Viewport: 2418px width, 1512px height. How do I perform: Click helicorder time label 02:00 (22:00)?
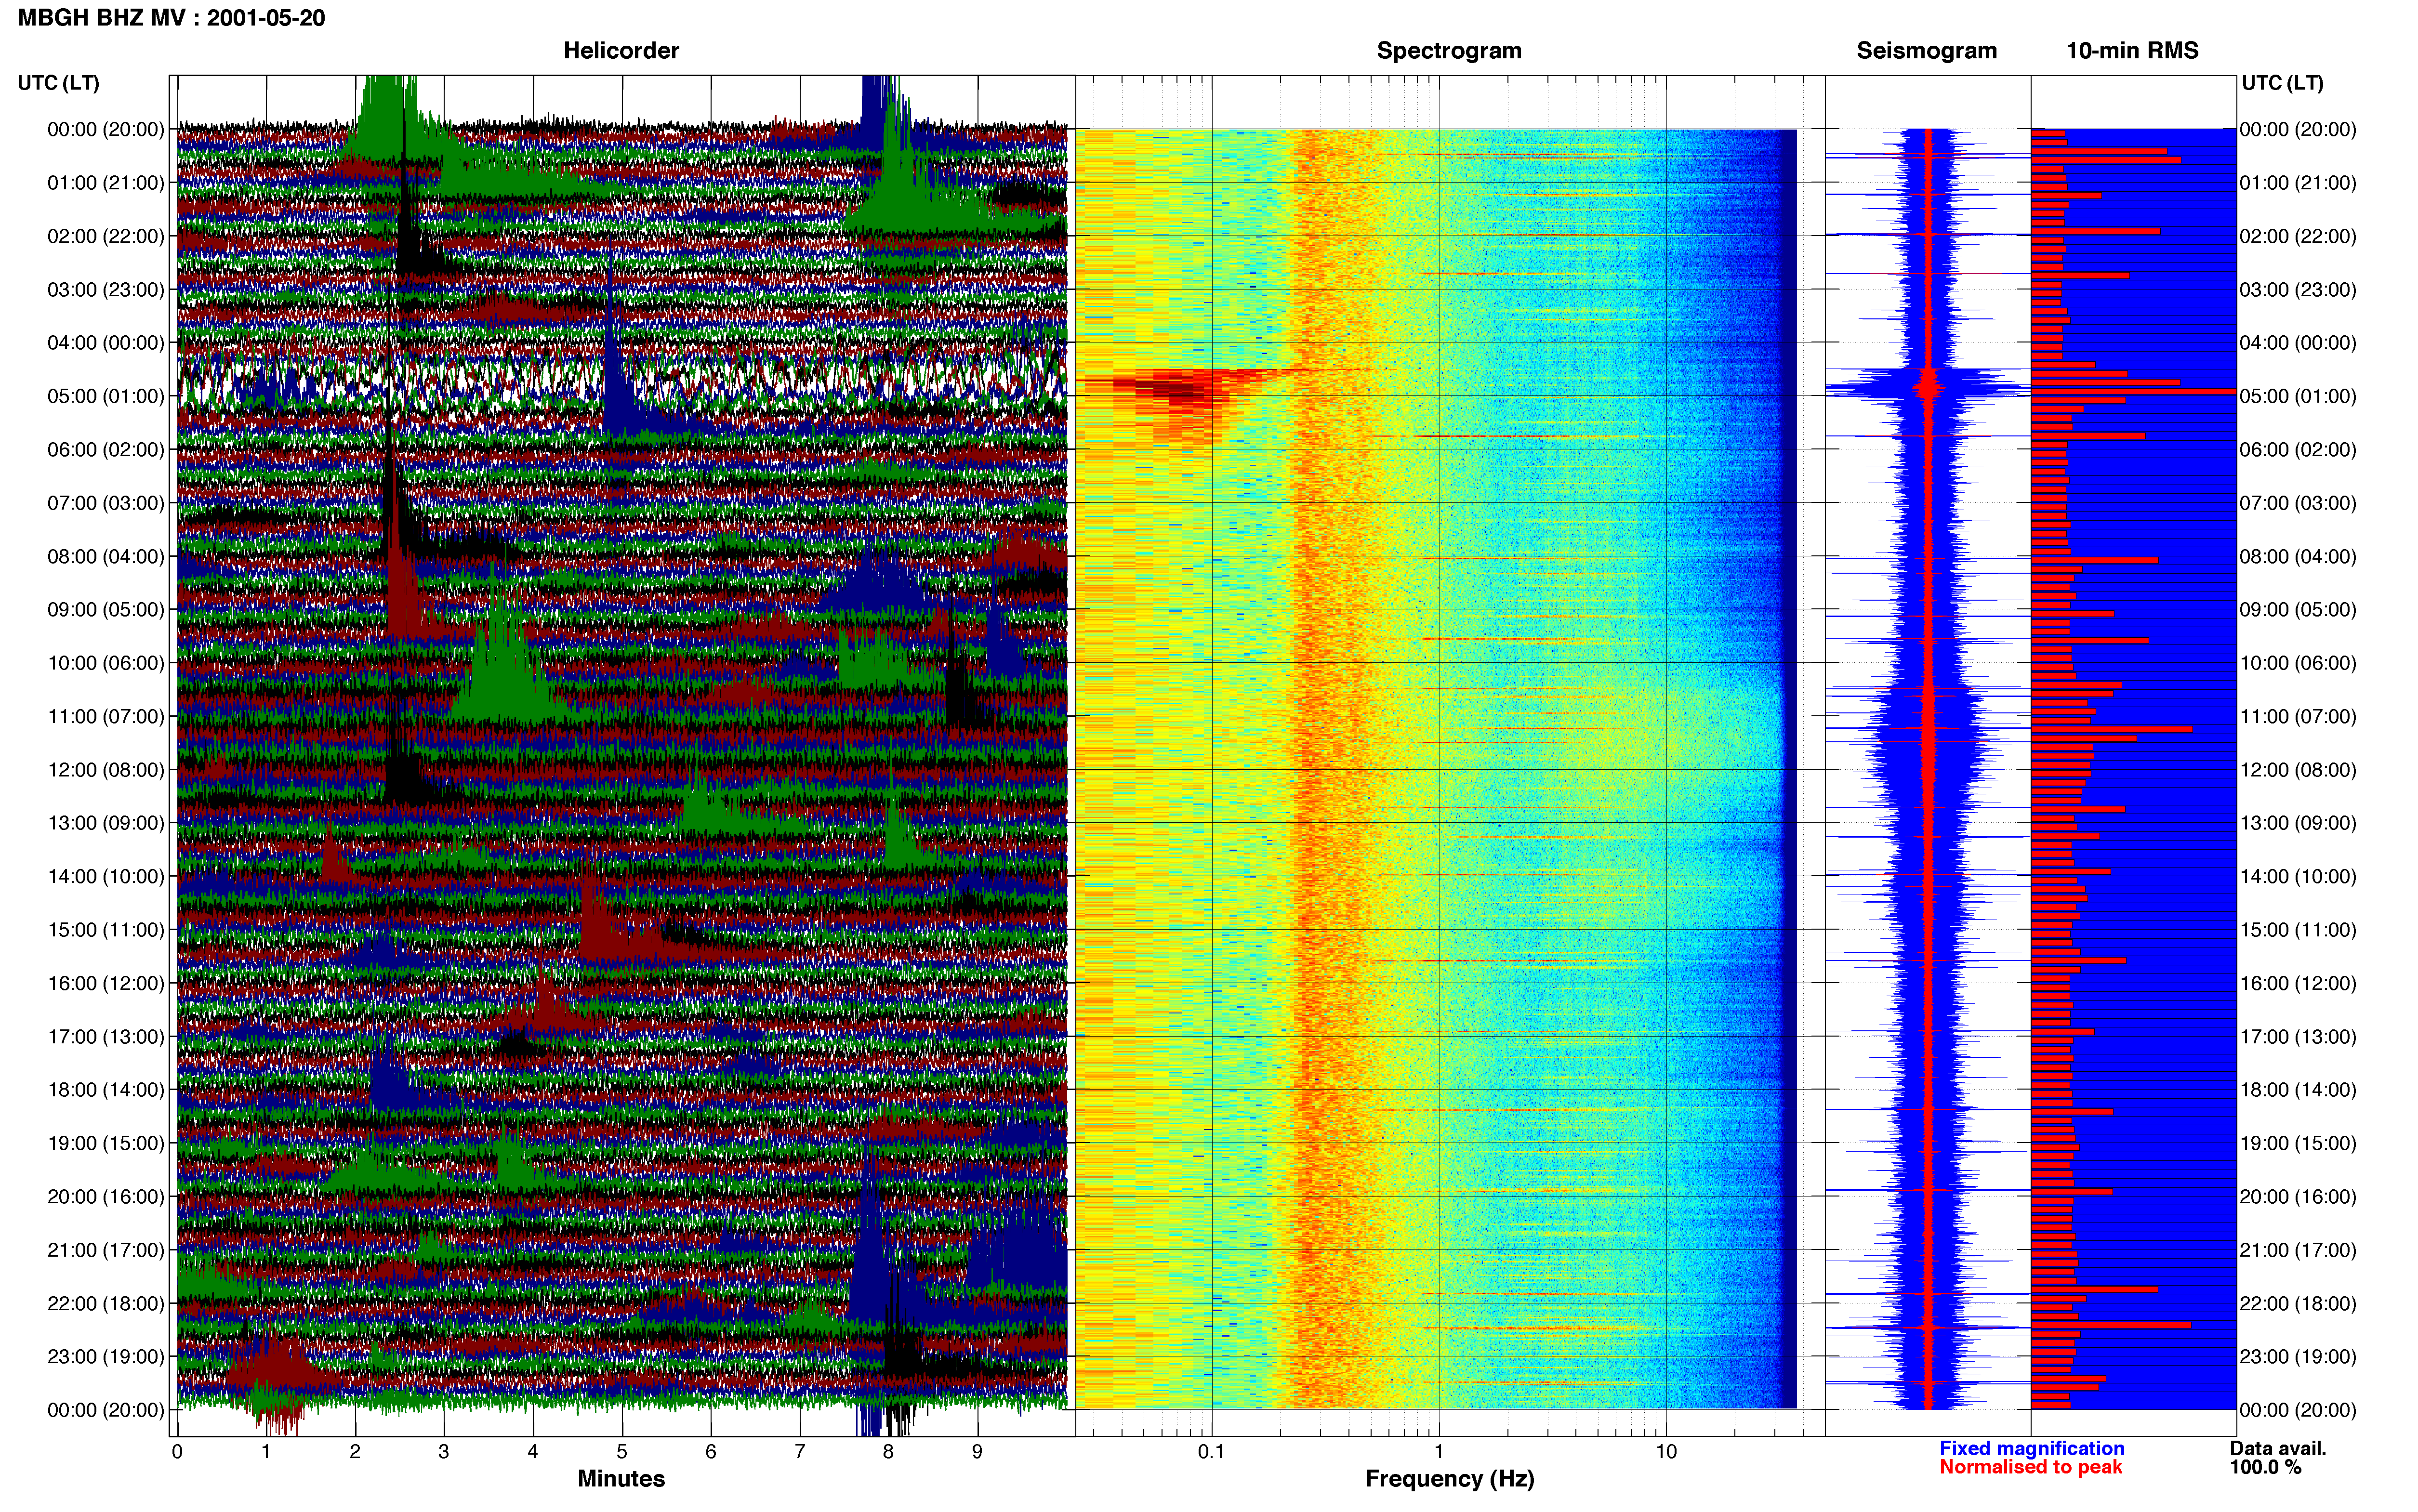pos(106,236)
